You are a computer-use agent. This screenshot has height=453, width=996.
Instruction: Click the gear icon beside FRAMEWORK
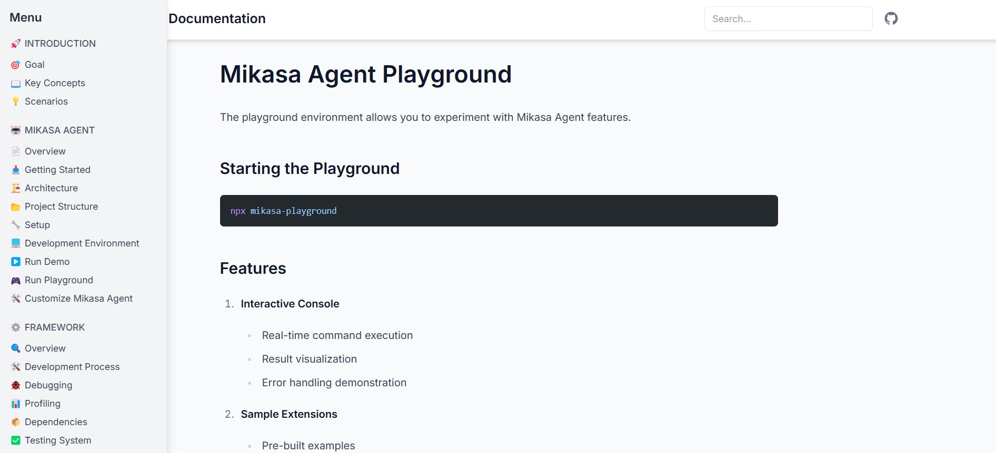(x=16, y=327)
